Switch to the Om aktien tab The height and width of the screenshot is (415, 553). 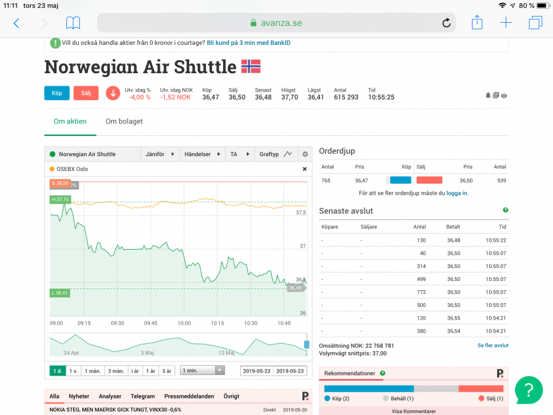70,121
